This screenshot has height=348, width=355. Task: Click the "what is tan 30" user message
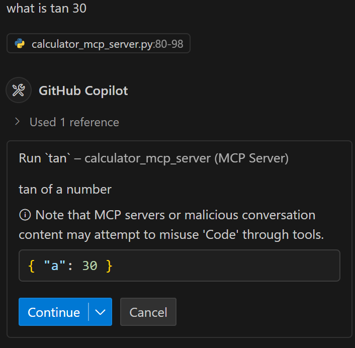(x=47, y=9)
